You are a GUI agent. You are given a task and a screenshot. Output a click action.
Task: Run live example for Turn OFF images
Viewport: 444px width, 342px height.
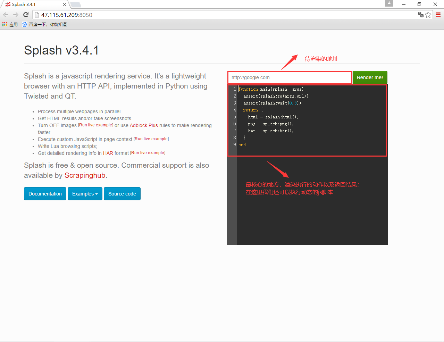(96, 125)
